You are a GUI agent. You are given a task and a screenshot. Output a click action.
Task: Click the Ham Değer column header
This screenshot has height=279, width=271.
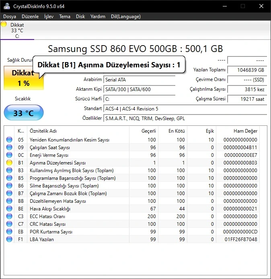coord(238,131)
